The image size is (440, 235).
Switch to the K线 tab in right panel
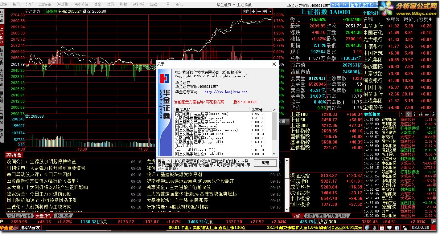(344, 216)
